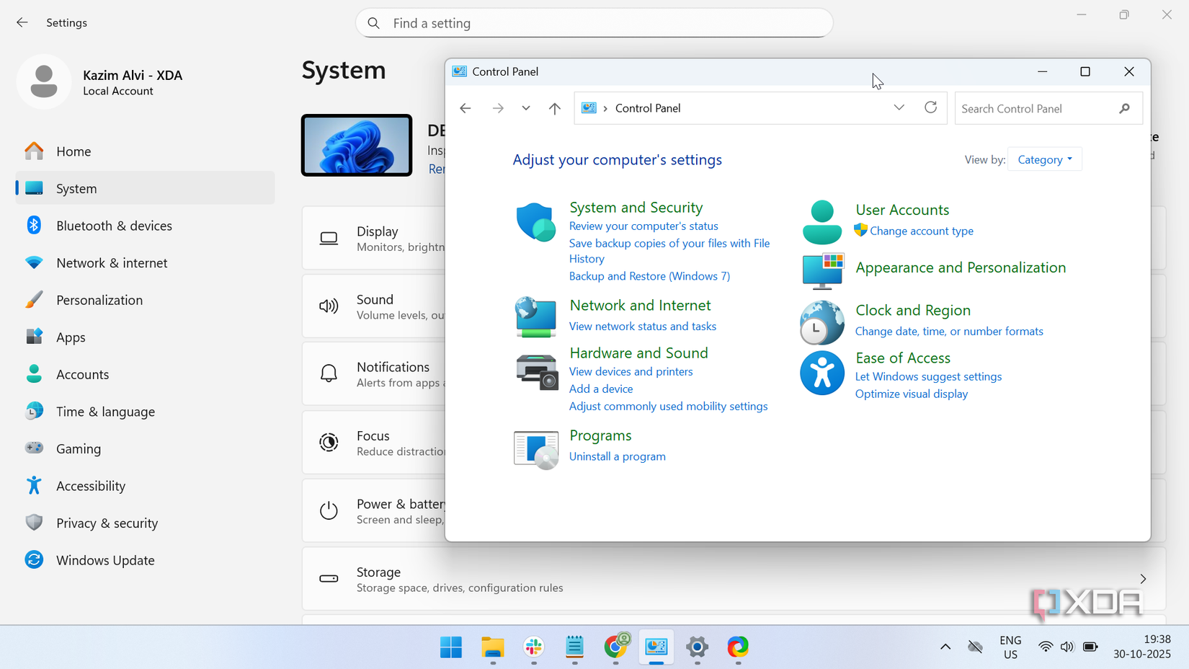
Task: Open Google Chrome from the taskbar
Action: click(x=616, y=647)
